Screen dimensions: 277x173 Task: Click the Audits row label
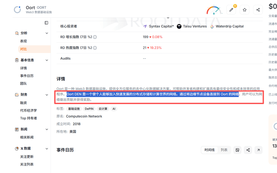pyautogui.click(x=65, y=59)
